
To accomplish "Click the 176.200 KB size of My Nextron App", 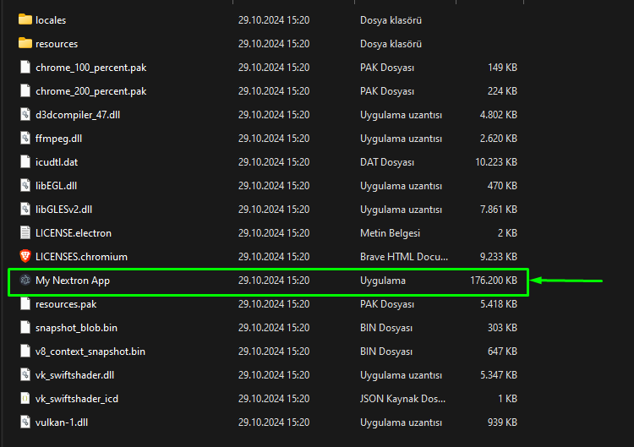I will pos(494,281).
